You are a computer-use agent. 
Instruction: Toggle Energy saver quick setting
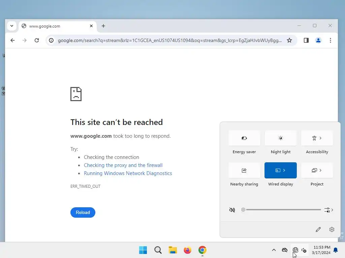[x=244, y=138]
